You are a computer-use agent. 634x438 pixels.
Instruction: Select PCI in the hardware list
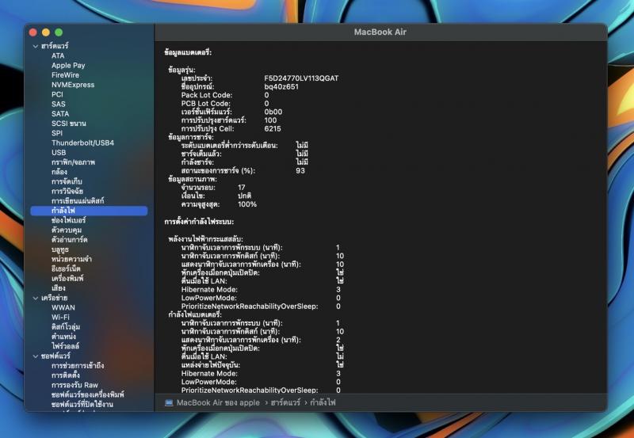[x=57, y=94]
